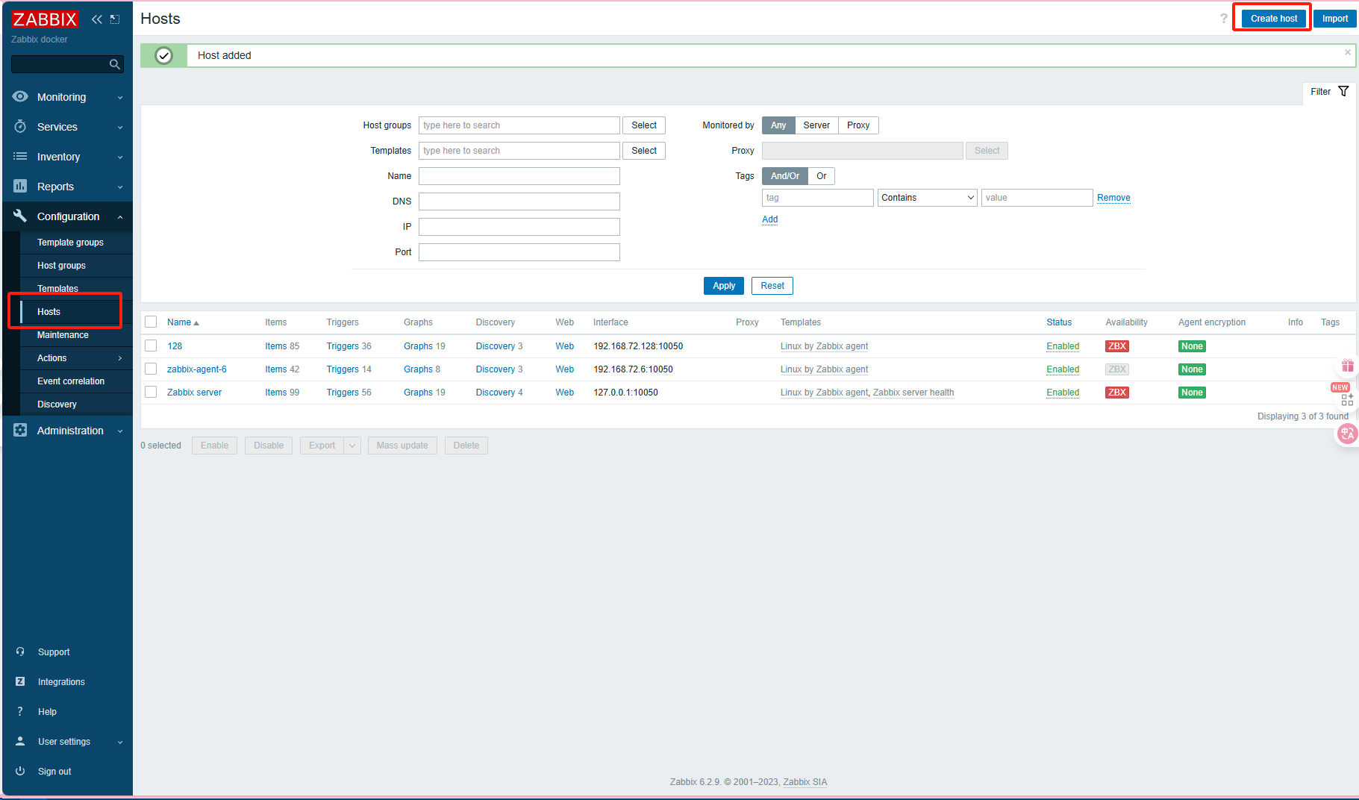The height and width of the screenshot is (800, 1359).
Task: Click Items 99 for Zabbix server
Action: (282, 393)
